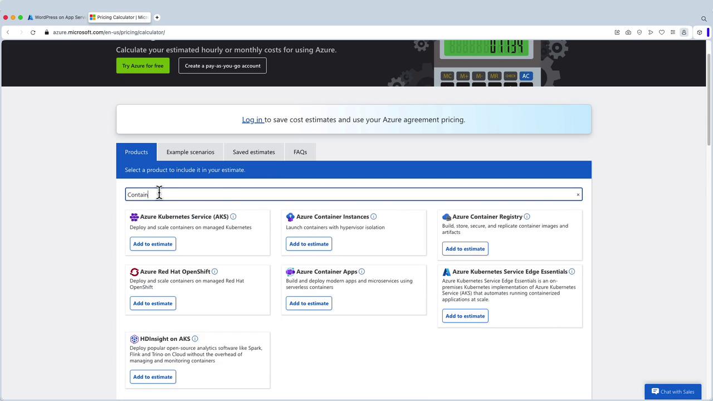The width and height of the screenshot is (713, 401).
Task: Open the shield privacy protection icon
Action: [639, 32]
